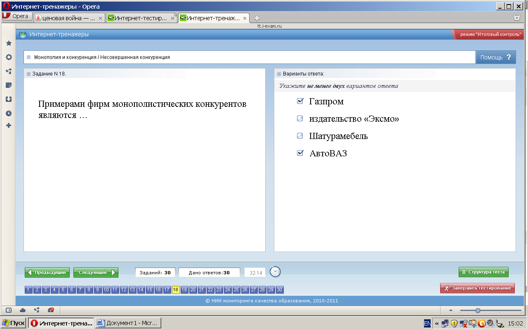Click the timer clock icon
The width and height of the screenshot is (528, 330).
tap(275, 272)
